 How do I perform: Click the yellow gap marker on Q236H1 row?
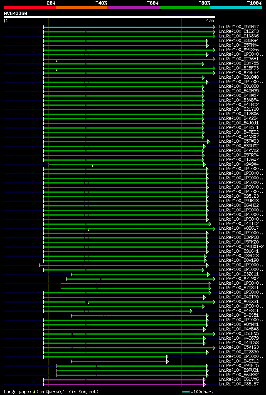coord(57,61)
